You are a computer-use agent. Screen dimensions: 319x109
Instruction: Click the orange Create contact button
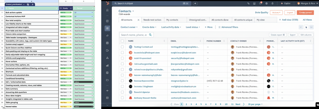point(305,12)
